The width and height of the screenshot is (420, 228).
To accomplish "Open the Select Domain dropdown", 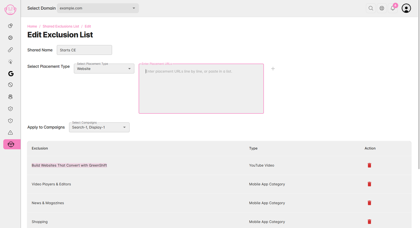I will pyautogui.click(x=98, y=8).
